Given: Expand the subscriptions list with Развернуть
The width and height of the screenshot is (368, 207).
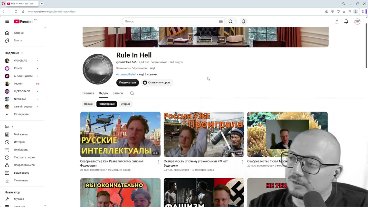Looking at the screenshot, I should (x=21, y=114).
